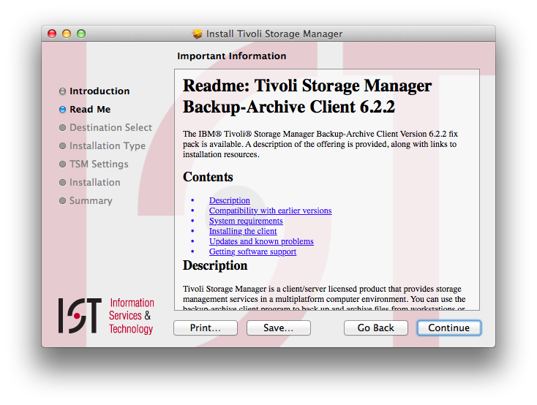Screen dimensions: 537x405
Task: Click the blue Read Me step bullet
Action: click(x=62, y=109)
